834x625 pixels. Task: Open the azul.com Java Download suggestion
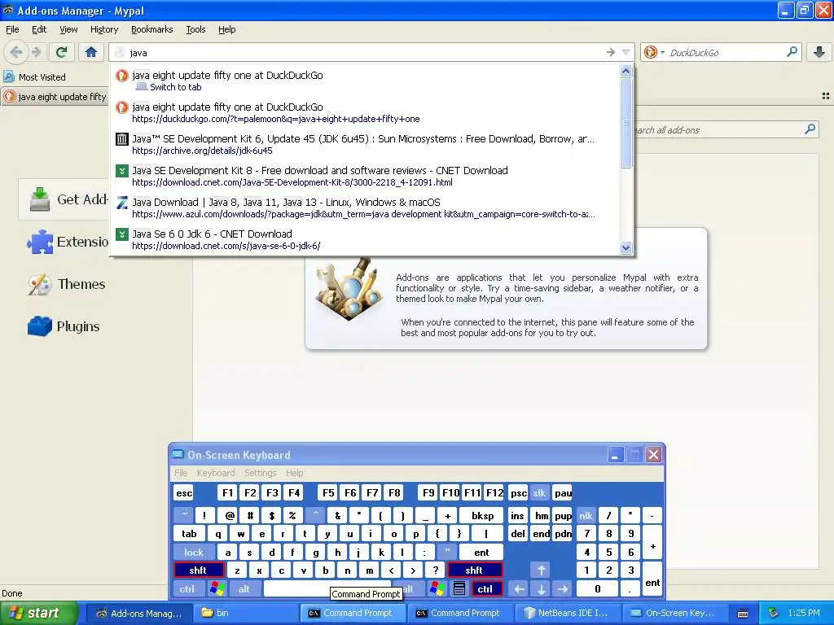[366, 208]
